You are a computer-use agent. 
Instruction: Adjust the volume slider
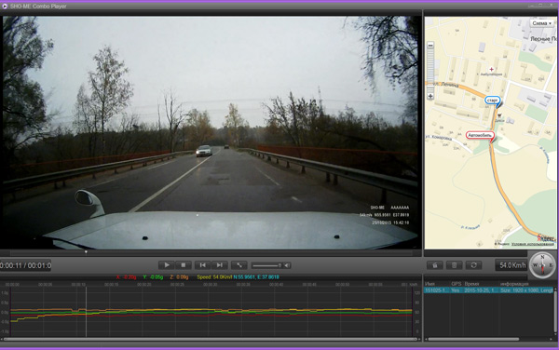pos(266,265)
